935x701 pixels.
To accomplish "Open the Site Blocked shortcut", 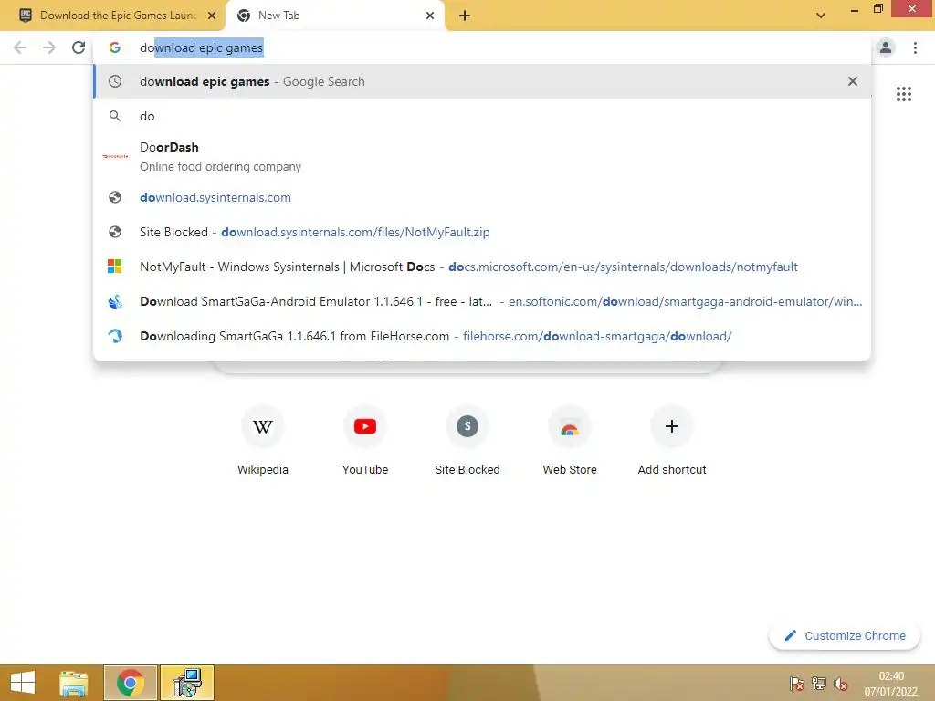I will [x=467, y=442].
